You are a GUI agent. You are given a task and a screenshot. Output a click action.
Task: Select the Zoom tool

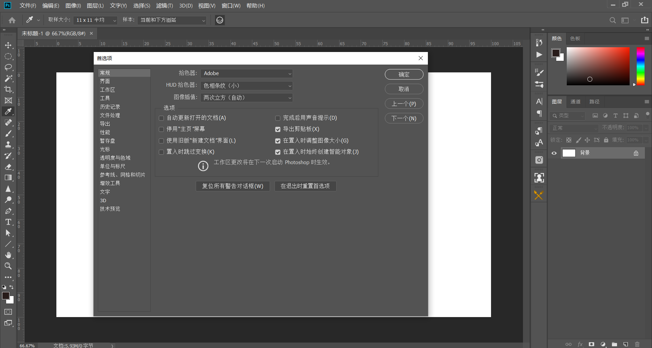click(8, 266)
